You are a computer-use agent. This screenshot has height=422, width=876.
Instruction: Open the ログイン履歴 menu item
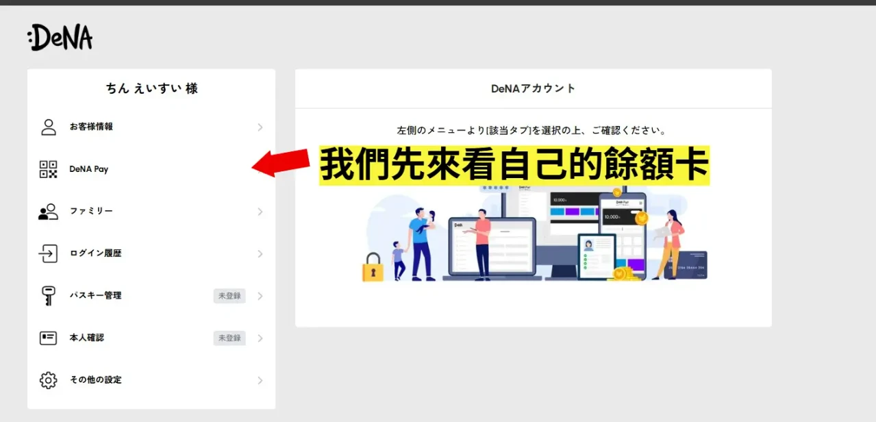click(151, 253)
